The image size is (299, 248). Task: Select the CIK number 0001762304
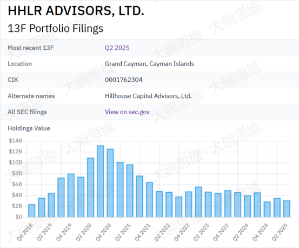pos(124,80)
